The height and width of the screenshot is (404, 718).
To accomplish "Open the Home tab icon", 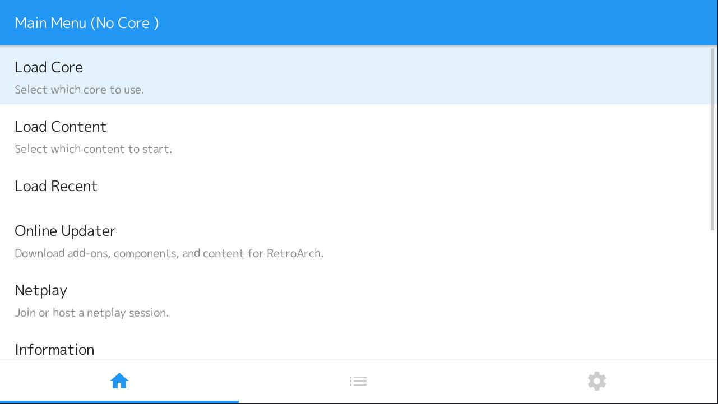I will click(119, 381).
